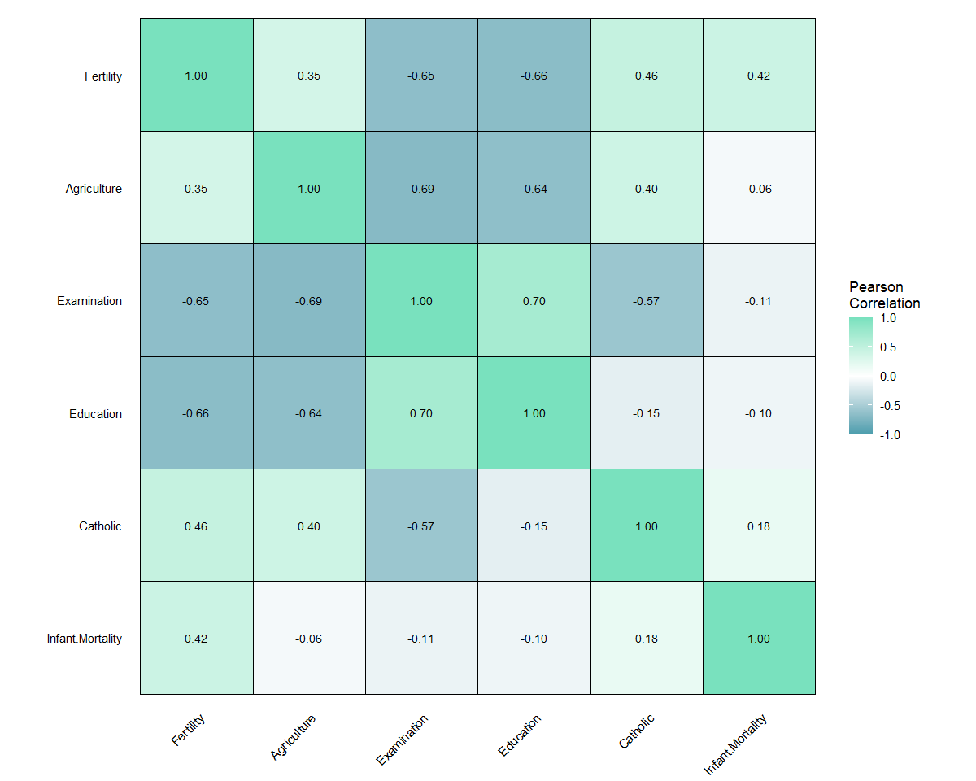Click the Agriculture row Examination cell showing -0.69
Screen dimensions: 976x781
click(x=421, y=188)
